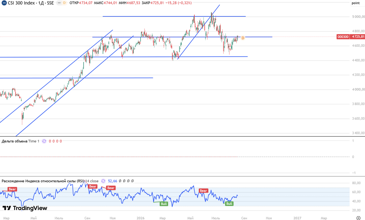Click the red current price label on the price scale
The height and width of the screenshot is (220, 365).
[358, 37]
